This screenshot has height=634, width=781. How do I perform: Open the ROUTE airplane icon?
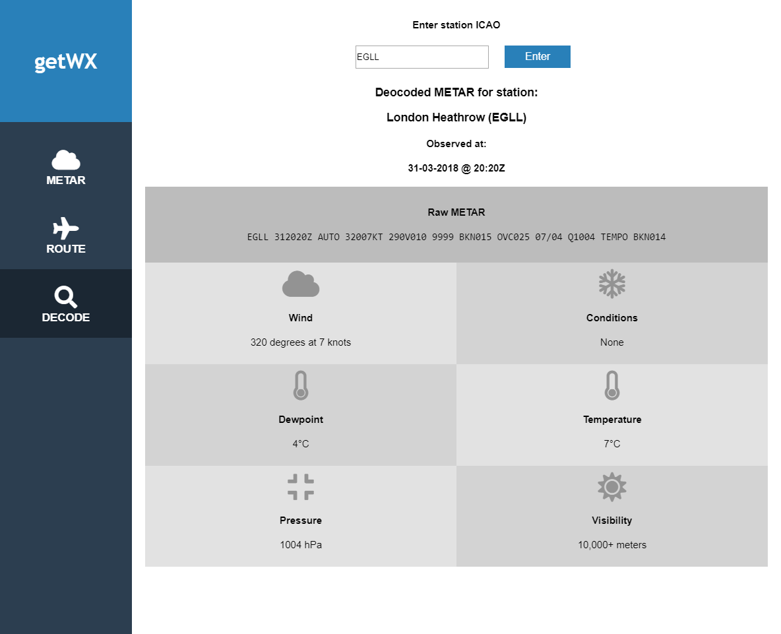tap(66, 229)
